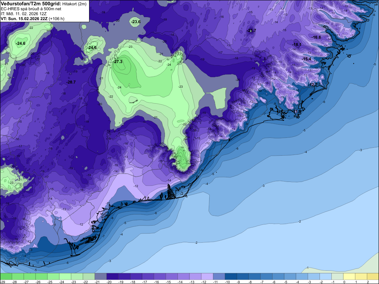Viewport: 379px width, 284px height.
Task: Select the light green legend swatch labeled -24
Action: tap(65, 276)
